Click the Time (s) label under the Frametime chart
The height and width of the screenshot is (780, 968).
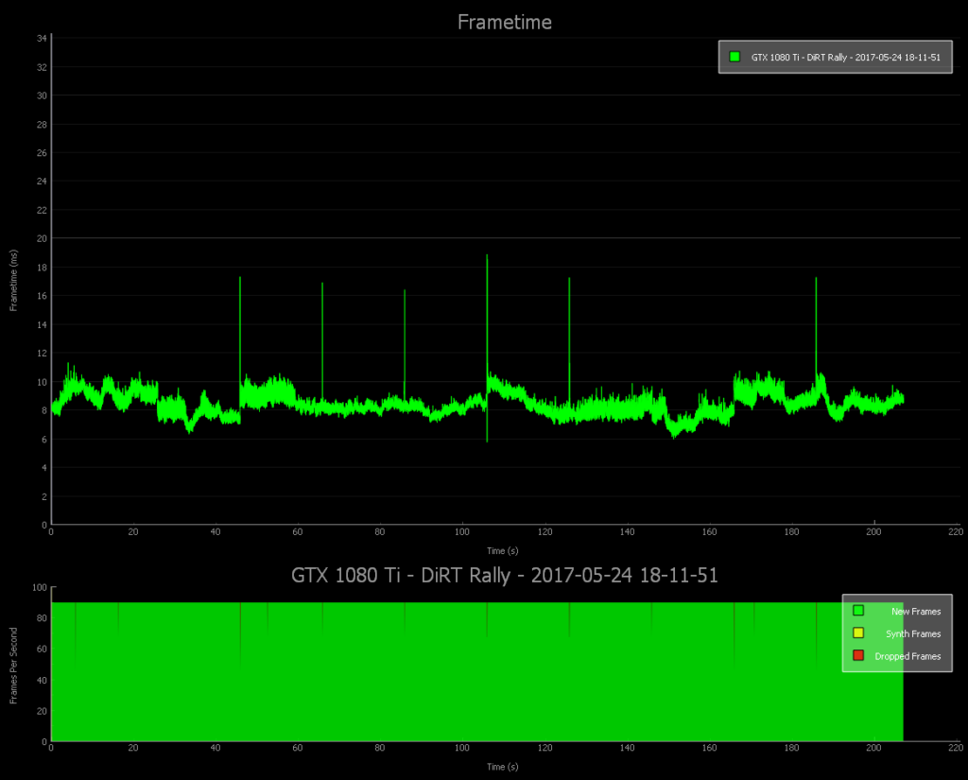(x=502, y=550)
